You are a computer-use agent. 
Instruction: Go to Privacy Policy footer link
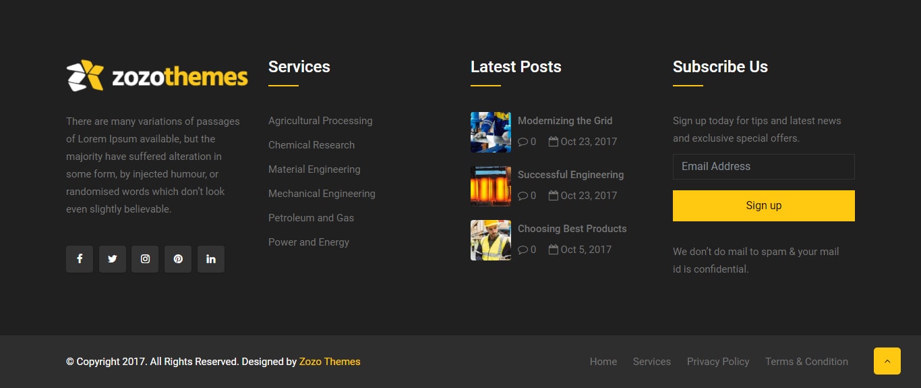pyautogui.click(x=718, y=362)
